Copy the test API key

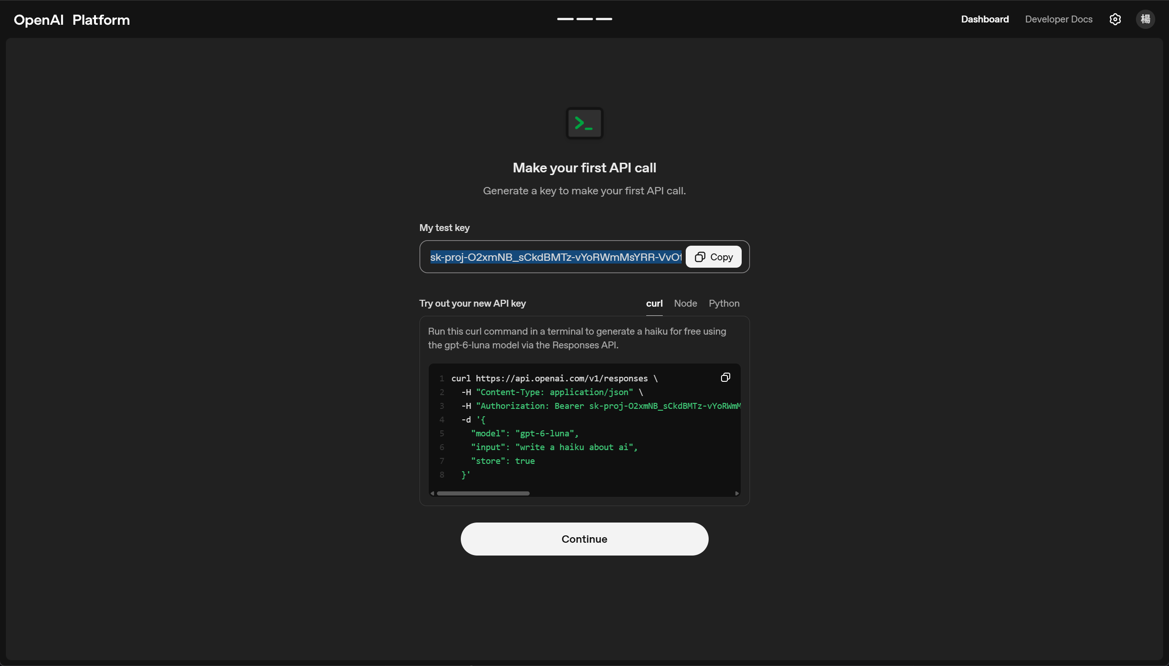[x=713, y=257]
